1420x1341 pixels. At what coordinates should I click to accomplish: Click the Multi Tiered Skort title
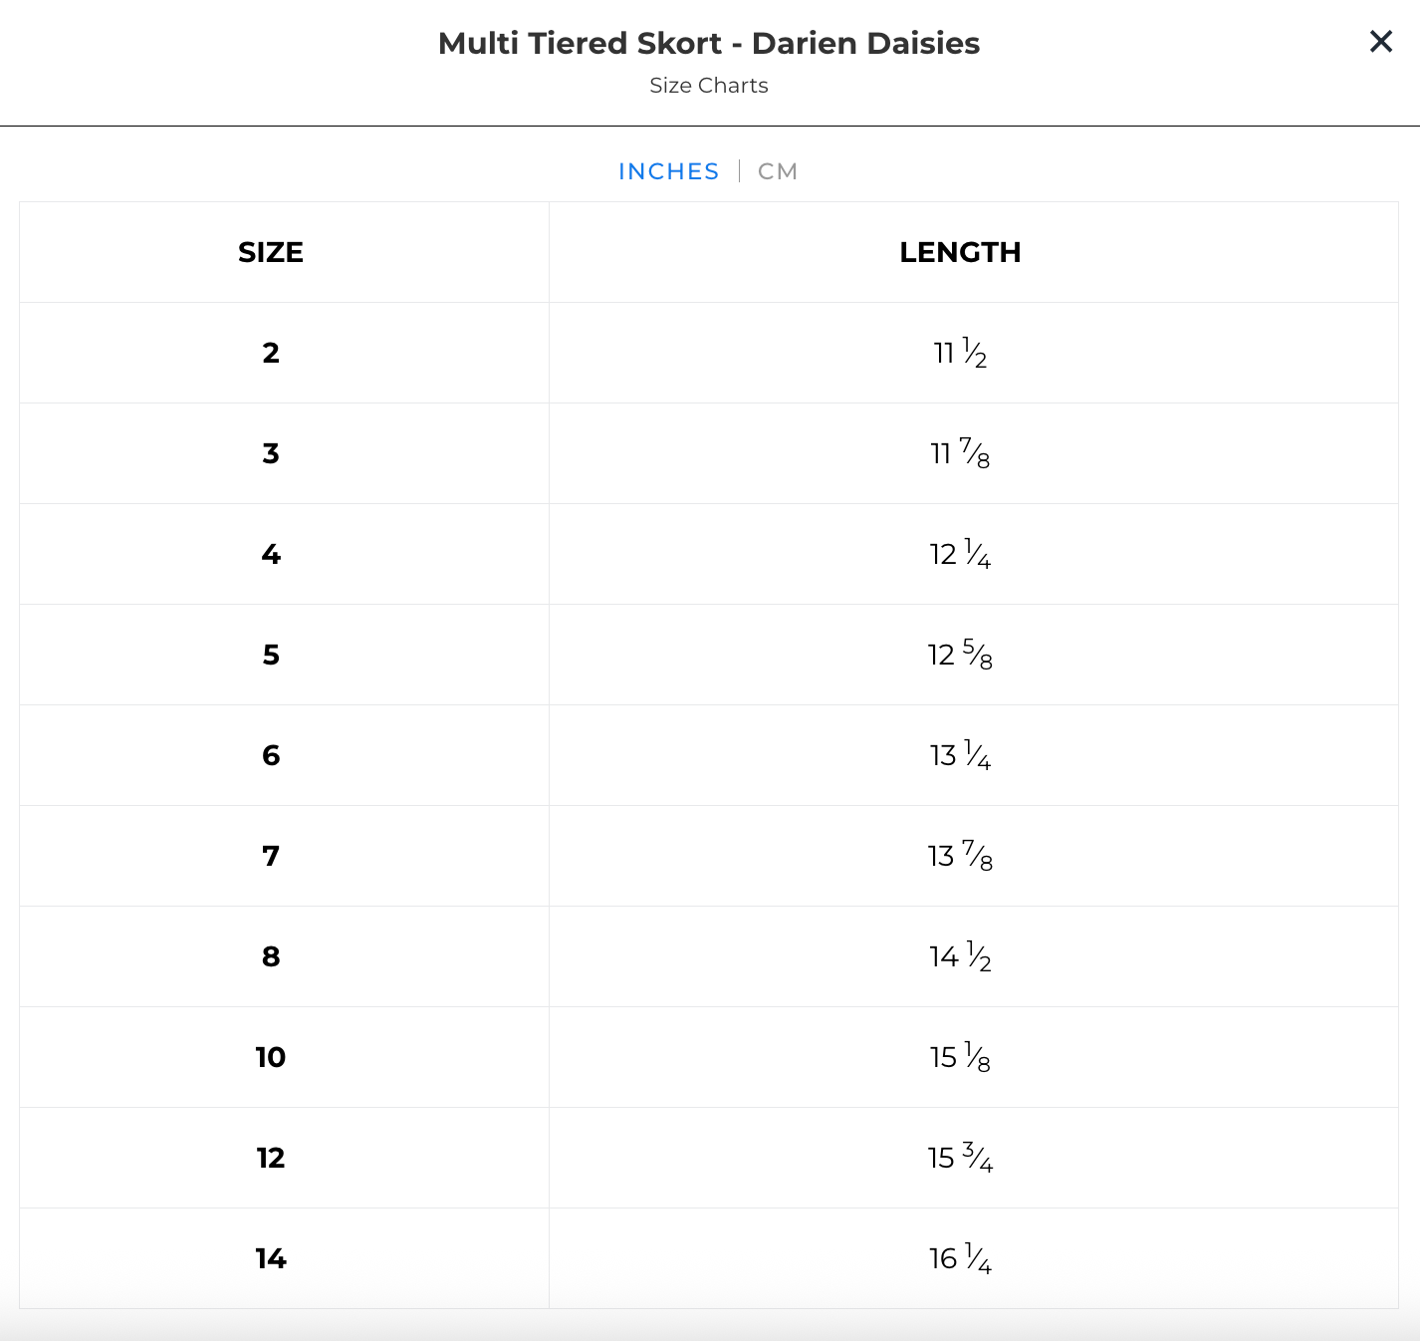(709, 43)
